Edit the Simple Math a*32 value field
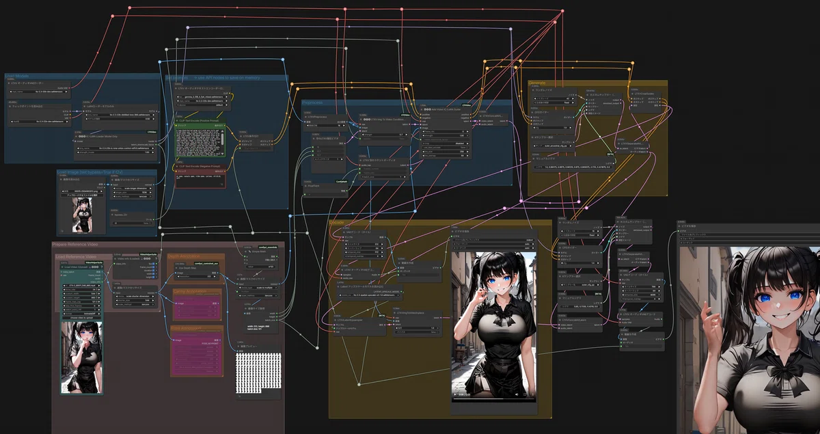820x434 pixels. [x=261, y=267]
